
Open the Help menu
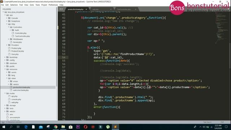click(x=61, y=5)
